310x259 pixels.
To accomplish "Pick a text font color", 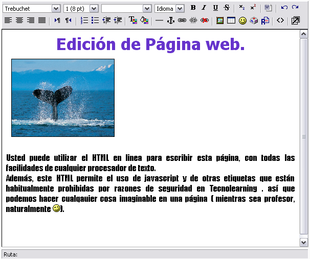I will tap(132, 20).
